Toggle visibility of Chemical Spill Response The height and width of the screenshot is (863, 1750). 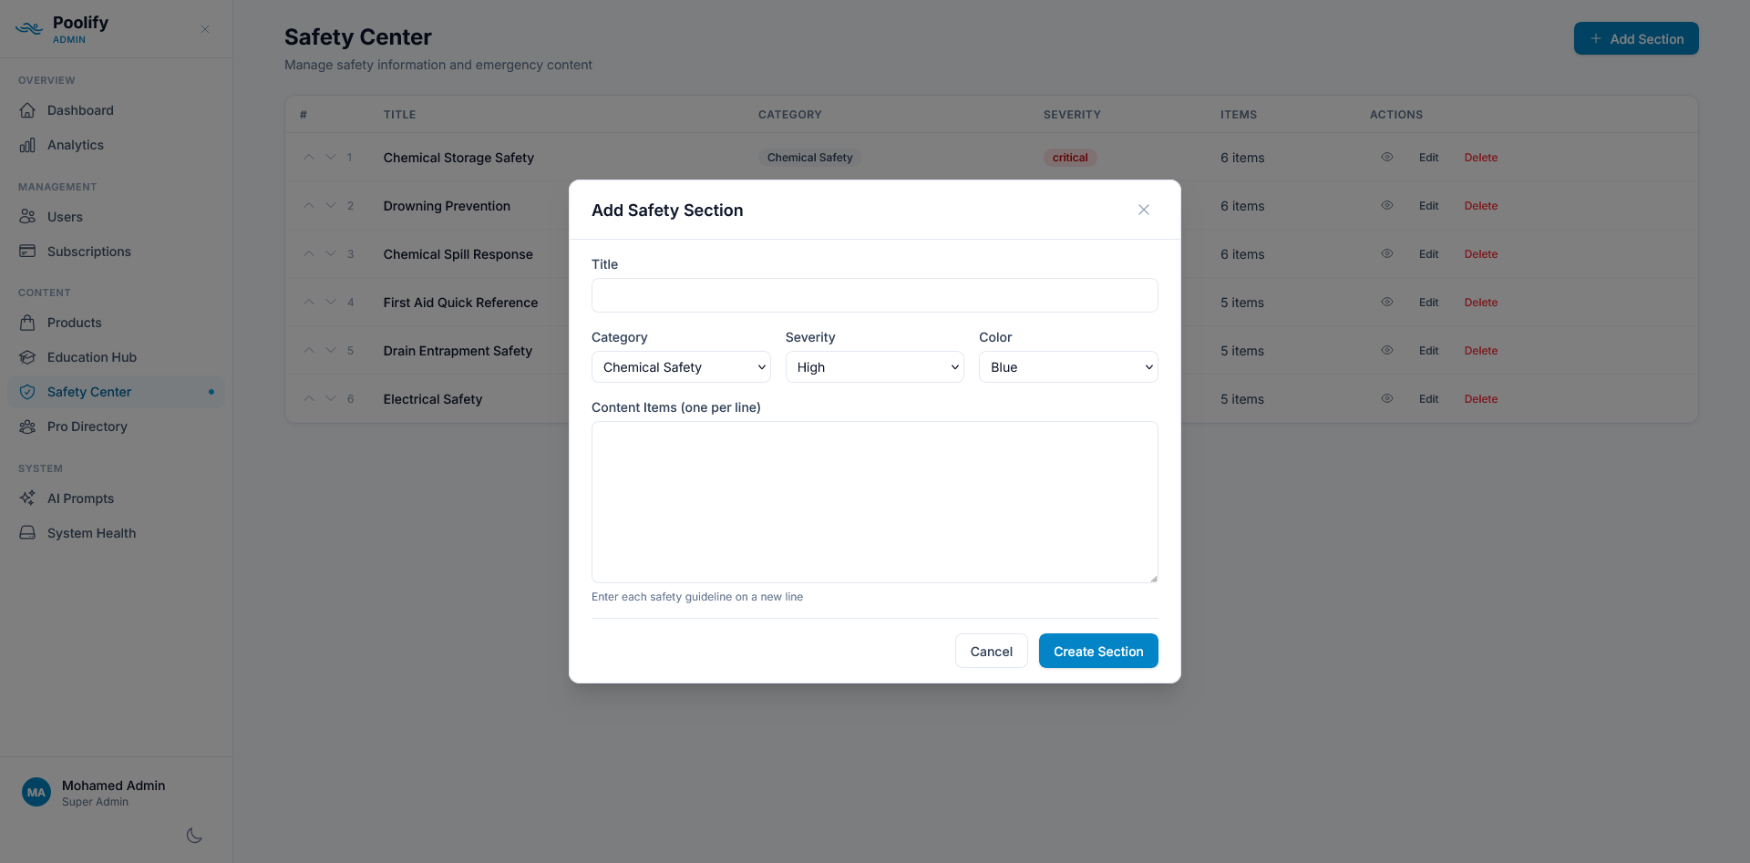tap(1387, 254)
